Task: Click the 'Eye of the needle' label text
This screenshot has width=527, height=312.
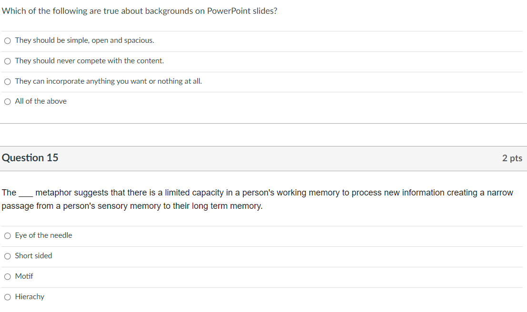Action: (x=43, y=235)
